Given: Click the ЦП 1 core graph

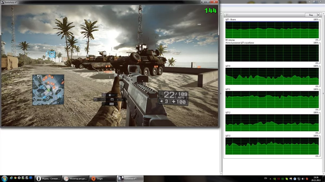Looking at the screenshot, I should [272, 99].
